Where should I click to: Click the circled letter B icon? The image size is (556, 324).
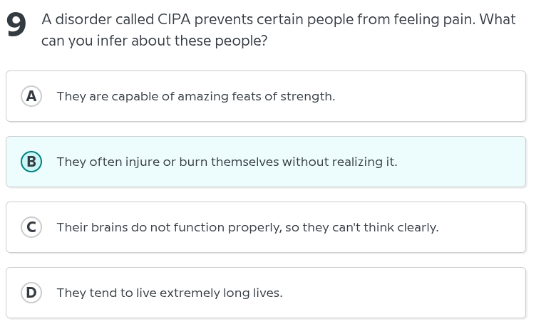tap(31, 162)
